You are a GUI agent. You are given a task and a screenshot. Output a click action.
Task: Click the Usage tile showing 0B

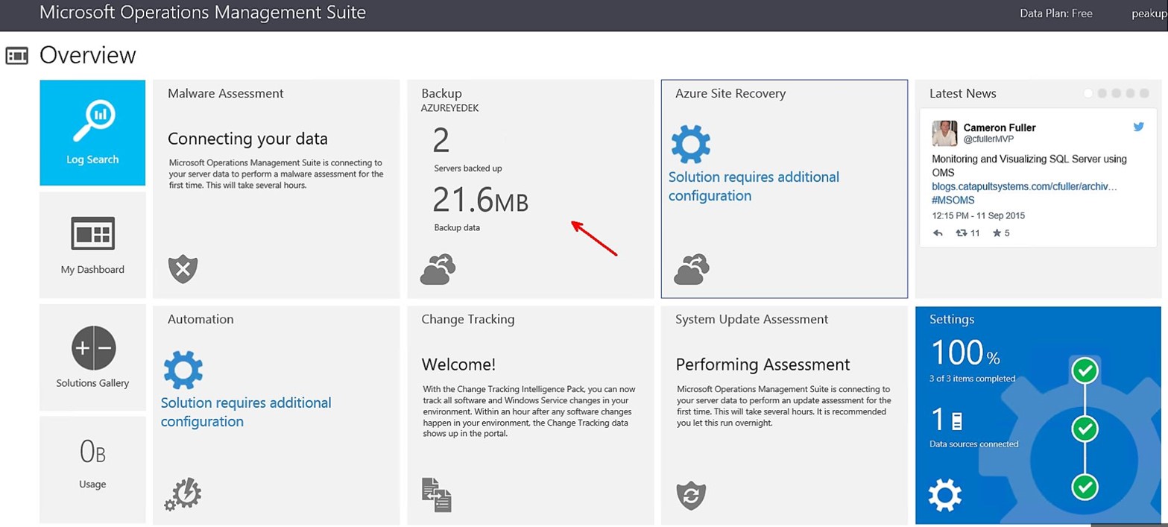point(92,470)
